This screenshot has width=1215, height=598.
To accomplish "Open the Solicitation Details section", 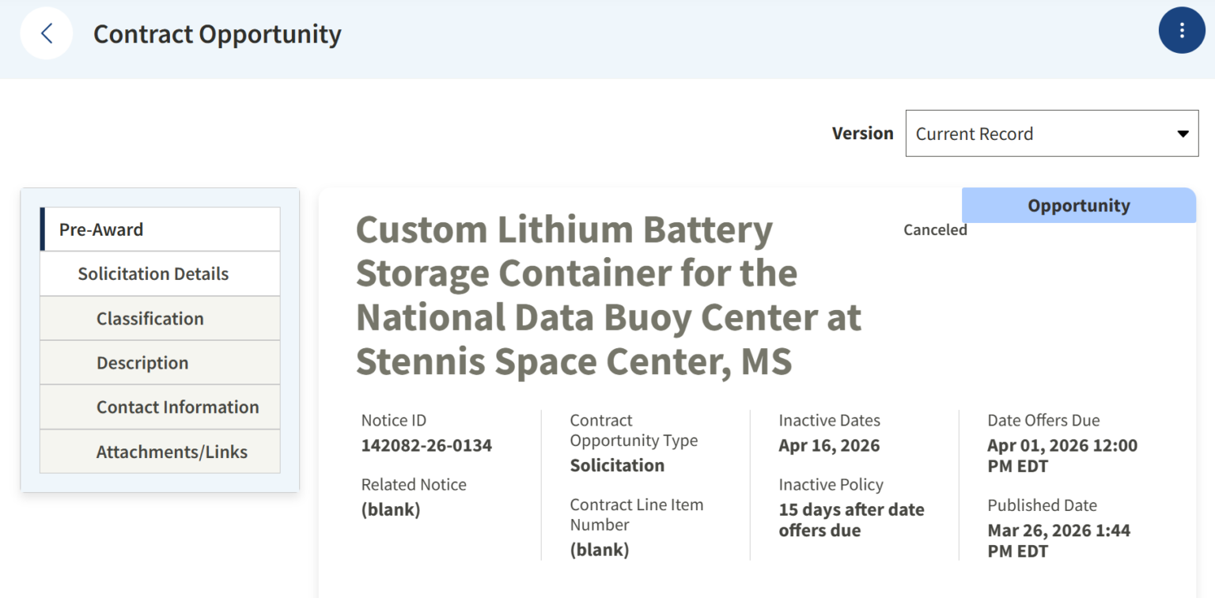I will pyautogui.click(x=153, y=273).
